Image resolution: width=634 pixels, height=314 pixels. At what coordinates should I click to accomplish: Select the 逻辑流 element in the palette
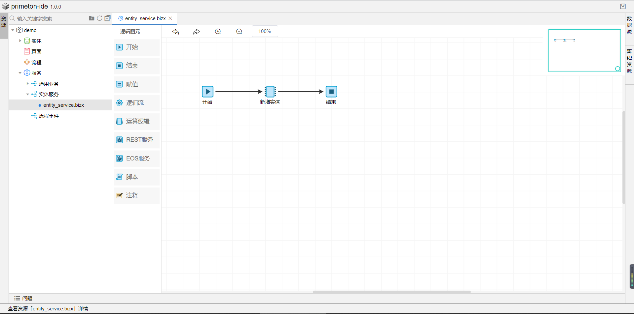click(x=137, y=103)
